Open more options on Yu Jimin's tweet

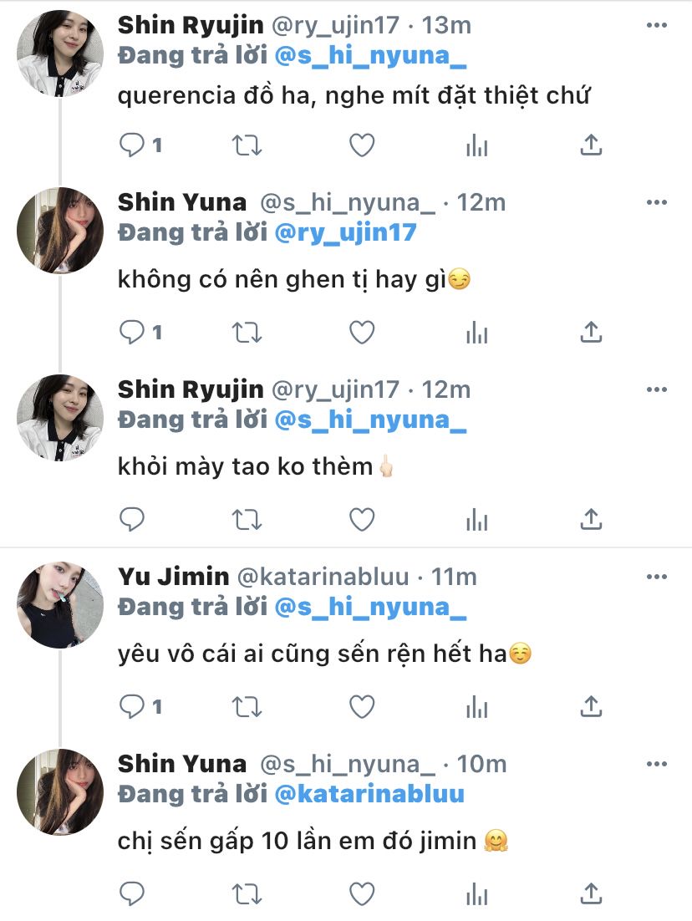[x=657, y=578]
